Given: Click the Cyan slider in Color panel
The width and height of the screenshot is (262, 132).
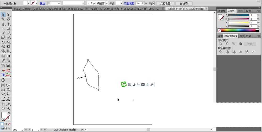Looking at the screenshot, I should [x=238, y=15].
